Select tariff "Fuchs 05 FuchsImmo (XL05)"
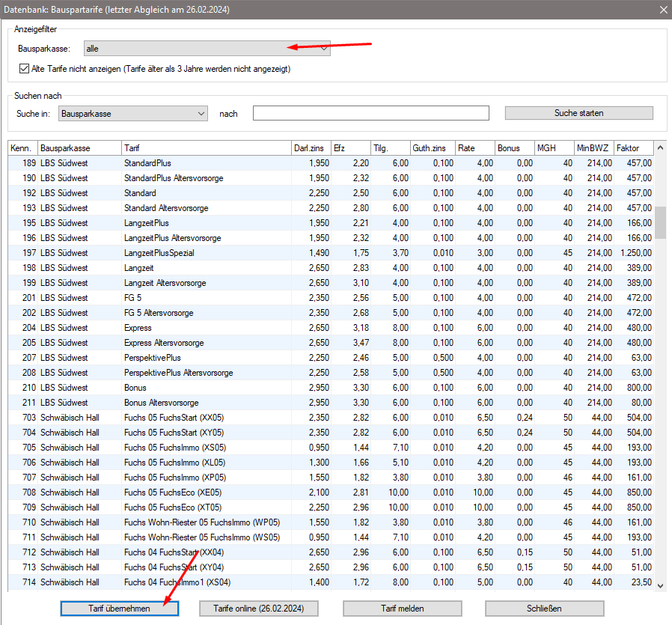Image resolution: width=672 pixels, height=625 pixels. point(175,463)
